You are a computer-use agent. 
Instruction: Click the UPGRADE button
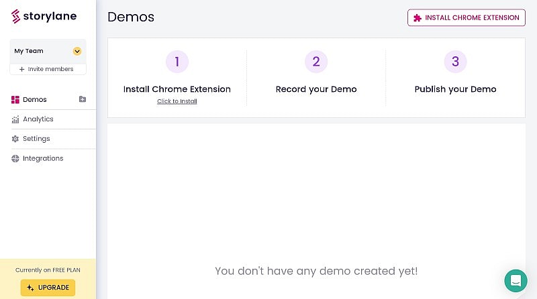point(48,288)
